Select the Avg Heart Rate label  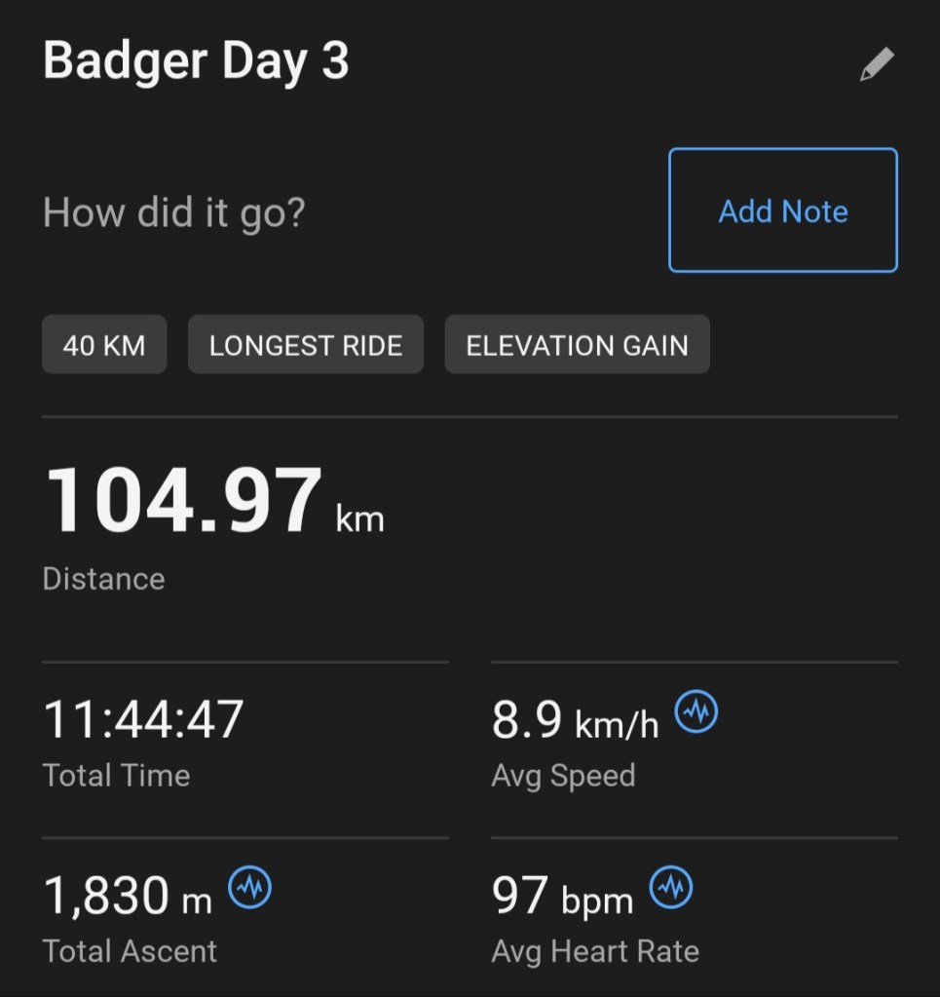595,951
